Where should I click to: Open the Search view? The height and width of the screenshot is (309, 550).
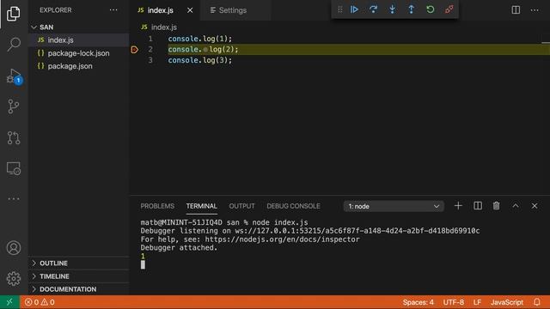(14, 45)
